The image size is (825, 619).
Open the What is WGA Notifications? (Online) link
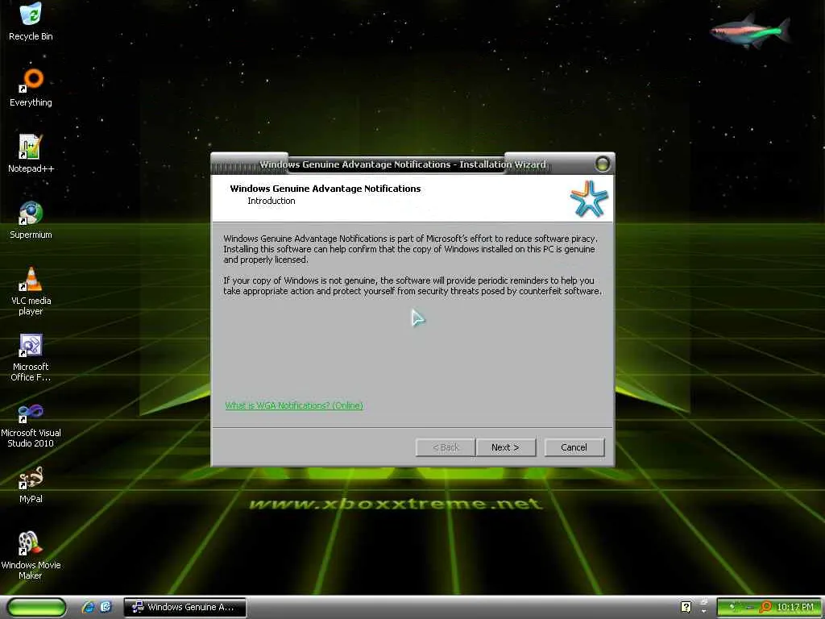[294, 405]
